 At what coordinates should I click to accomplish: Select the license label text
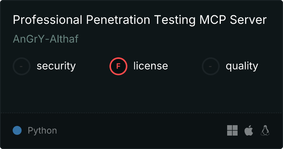(150, 66)
